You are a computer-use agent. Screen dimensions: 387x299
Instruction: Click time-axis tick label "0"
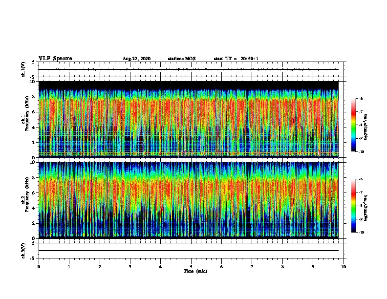pos(39,267)
